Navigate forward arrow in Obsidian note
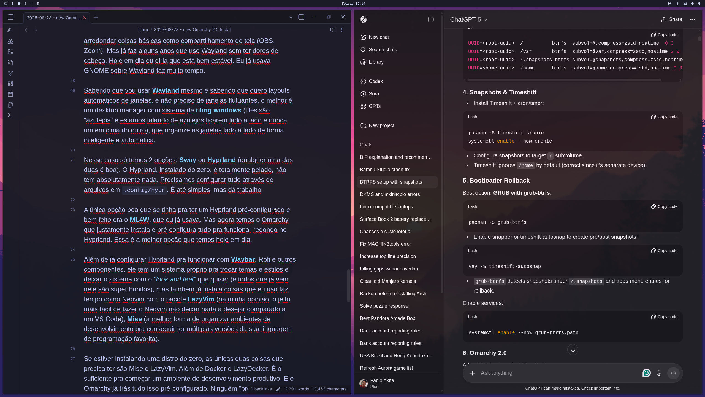 (36, 30)
